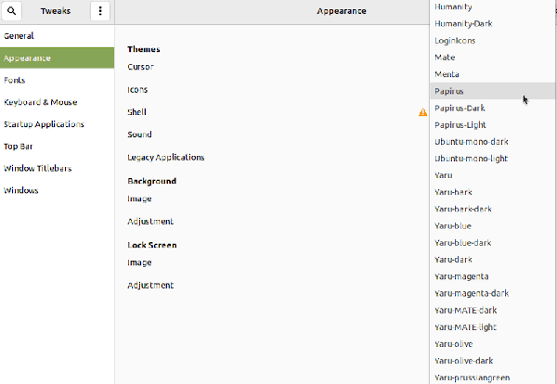Select LoginIcons theme option
Image resolution: width=557 pixels, height=384 pixels.
coord(492,41)
